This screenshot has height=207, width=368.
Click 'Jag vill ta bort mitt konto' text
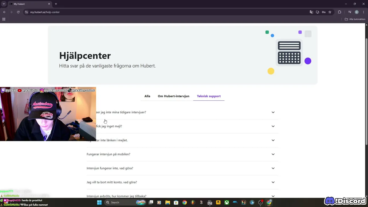pos(112,182)
